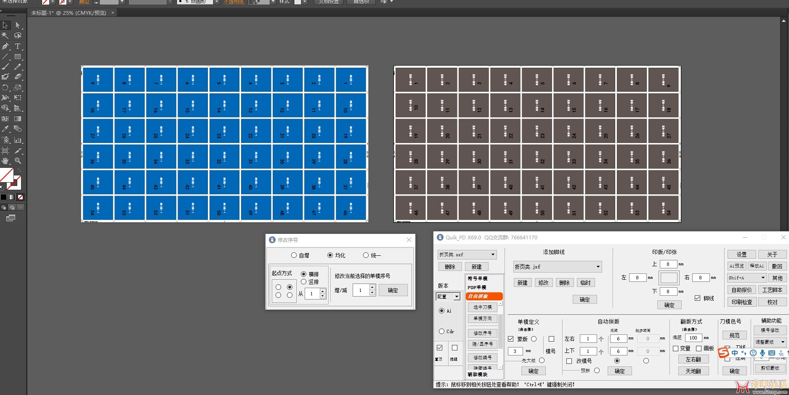Select the Mesh tool
This screenshot has width=789, height=395.
click(x=5, y=119)
